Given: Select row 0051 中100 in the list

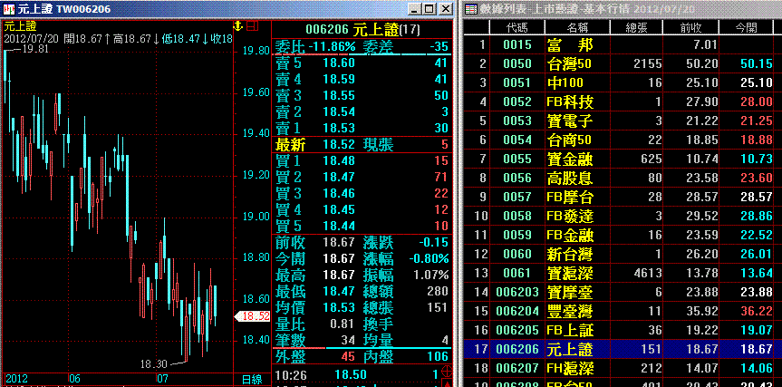Looking at the screenshot, I should coord(623,82).
